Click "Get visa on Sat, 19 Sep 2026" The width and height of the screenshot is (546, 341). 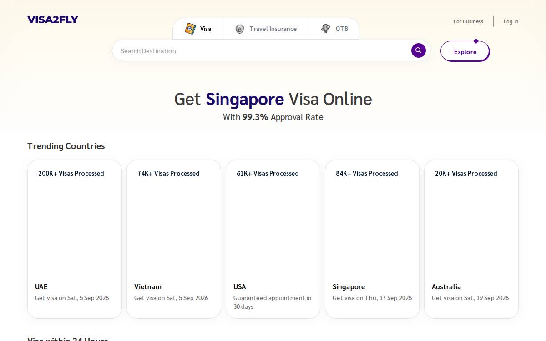tap(470, 298)
